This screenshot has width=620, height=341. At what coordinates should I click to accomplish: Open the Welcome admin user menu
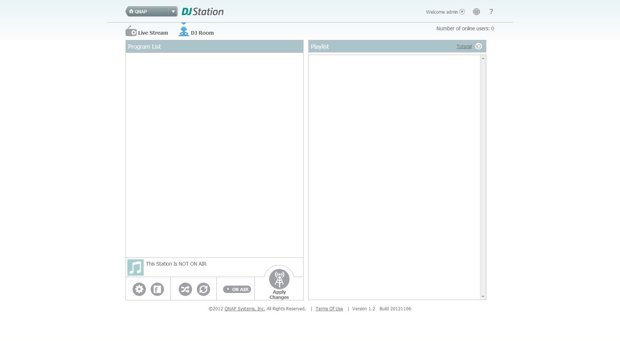coord(445,12)
